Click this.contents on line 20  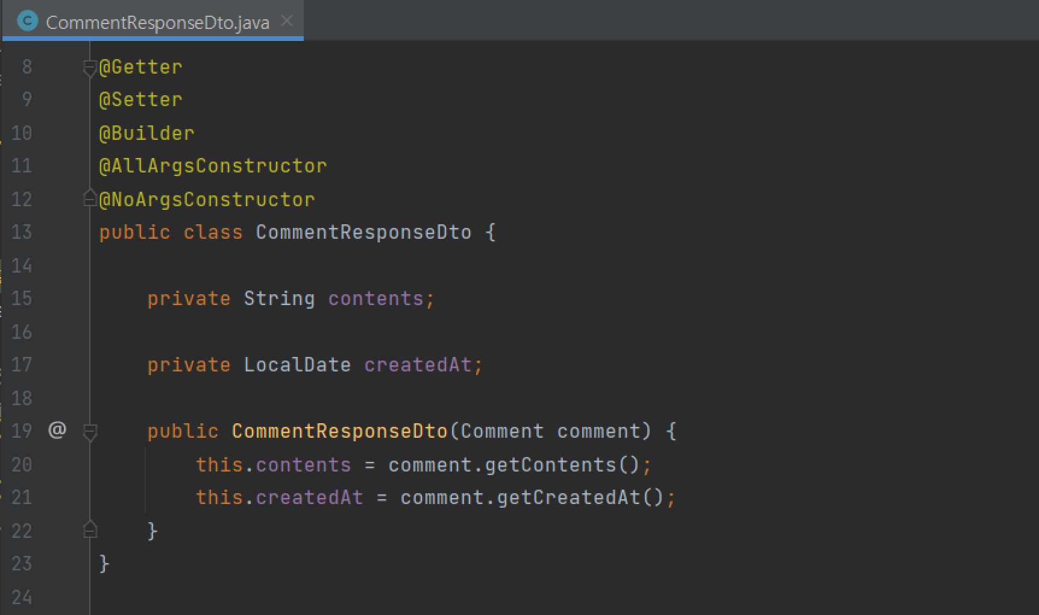click(273, 465)
